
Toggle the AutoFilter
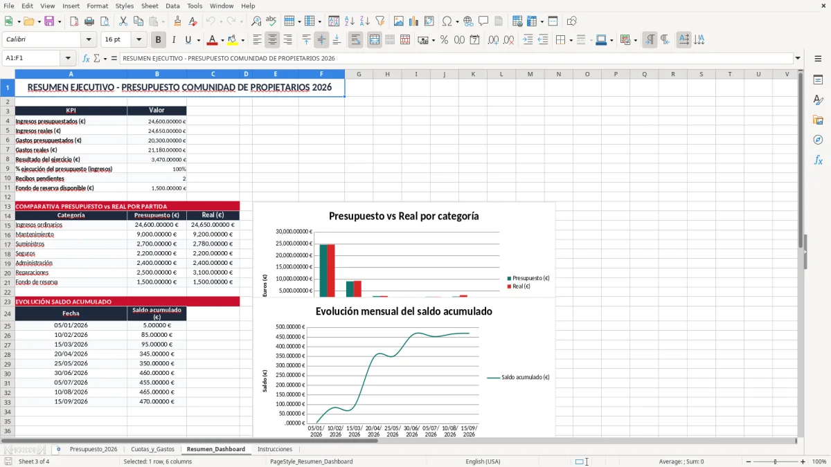[379, 21]
